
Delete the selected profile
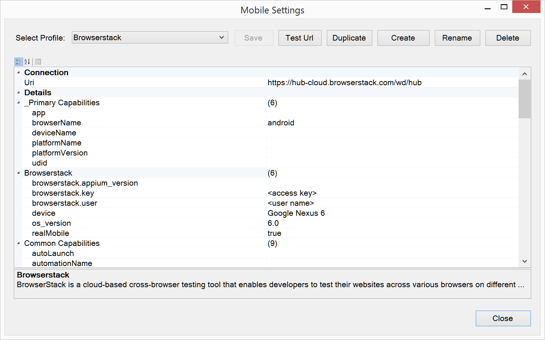pos(508,38)
